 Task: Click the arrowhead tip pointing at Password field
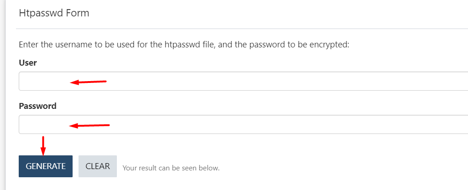pos(72,126)
